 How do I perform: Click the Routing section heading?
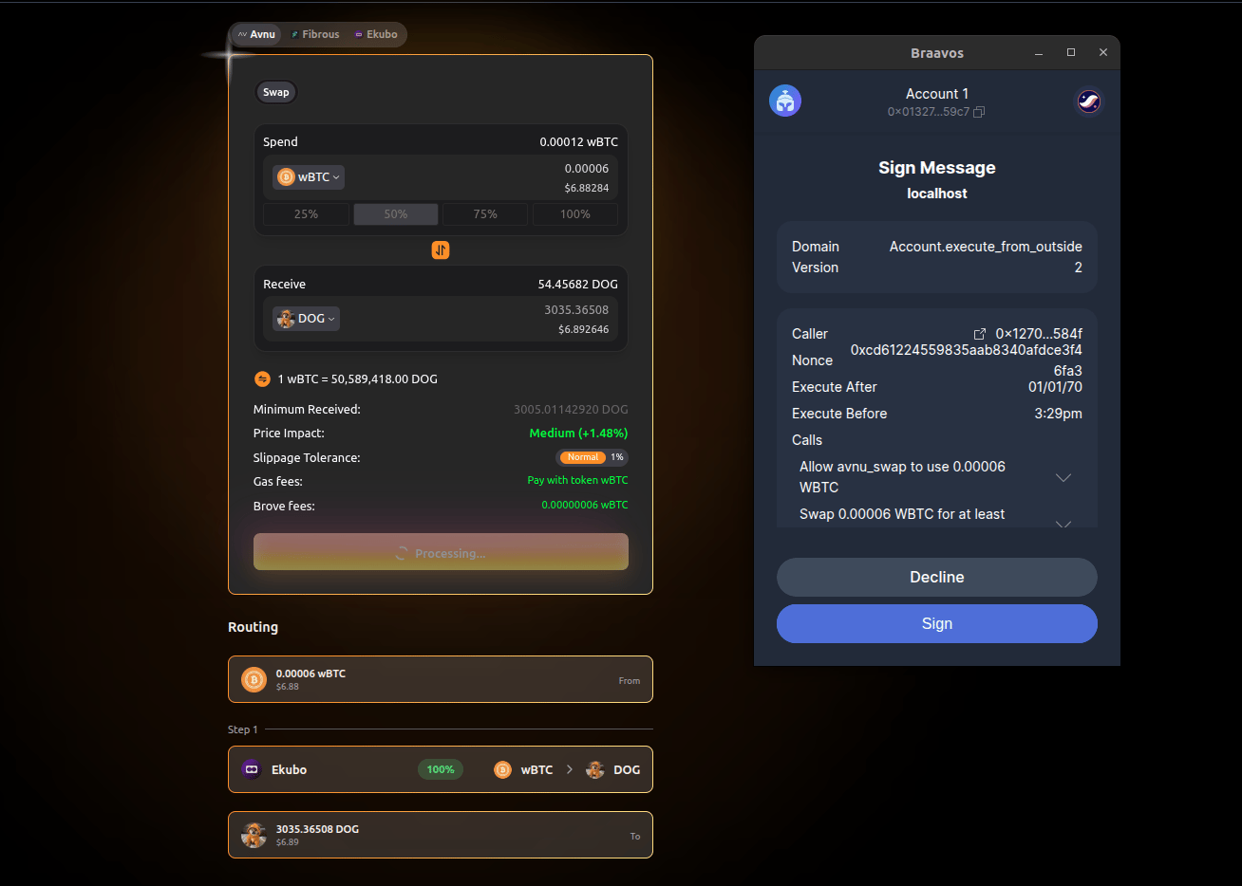click(253, 627)
